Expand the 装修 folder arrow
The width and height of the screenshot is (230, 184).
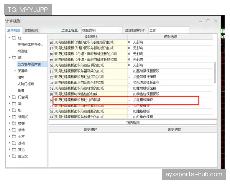point(10,130)
